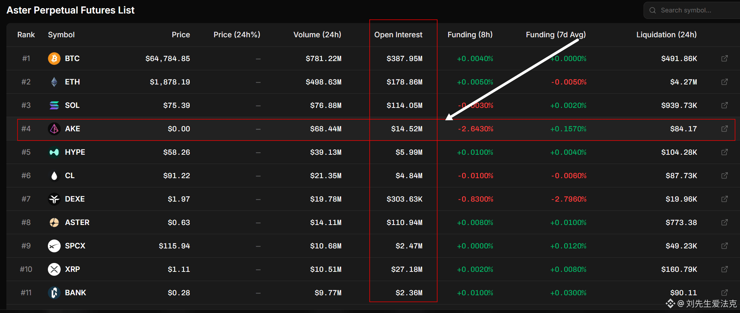Screen dimensions: 740x313
Task: Sort by the Rank column header
Action: [26, 35]
